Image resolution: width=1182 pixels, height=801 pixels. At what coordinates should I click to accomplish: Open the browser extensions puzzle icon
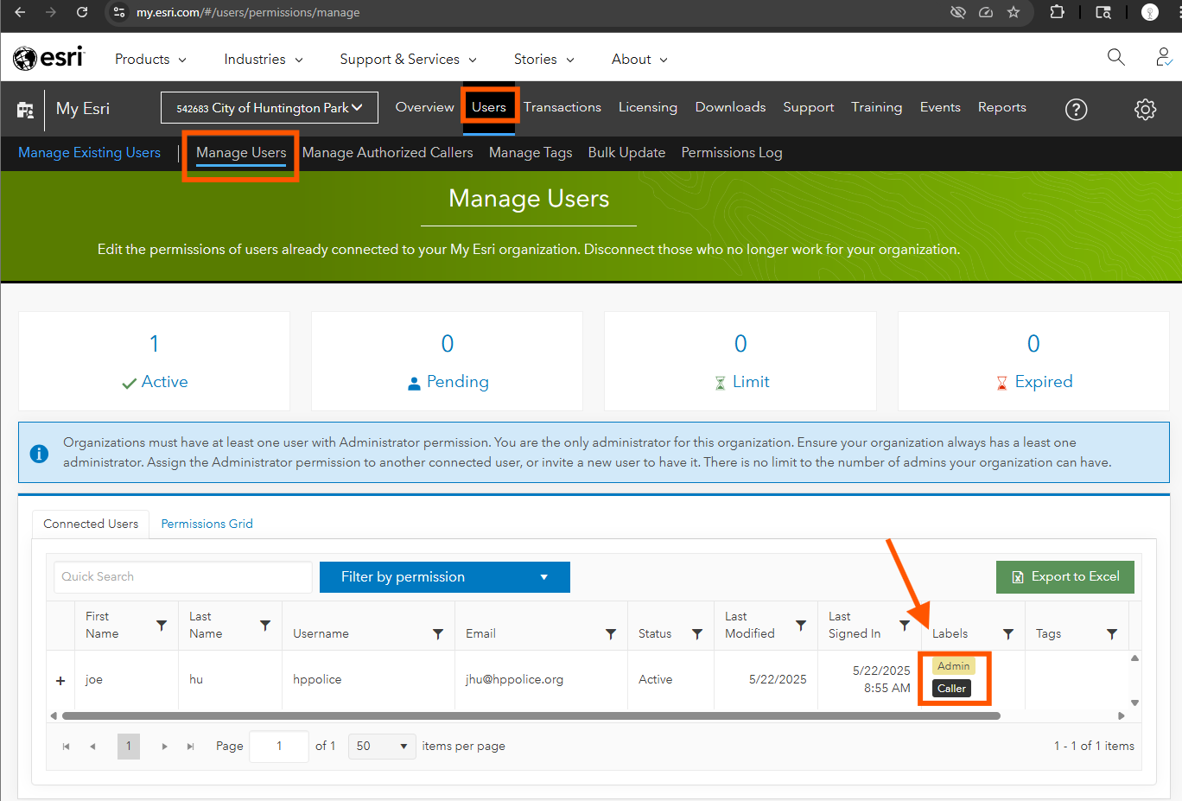1057,12
